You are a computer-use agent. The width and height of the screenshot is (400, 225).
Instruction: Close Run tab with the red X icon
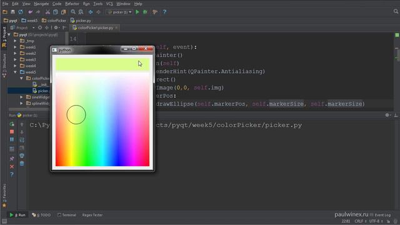pyautogui.click(x=12, y=167)
